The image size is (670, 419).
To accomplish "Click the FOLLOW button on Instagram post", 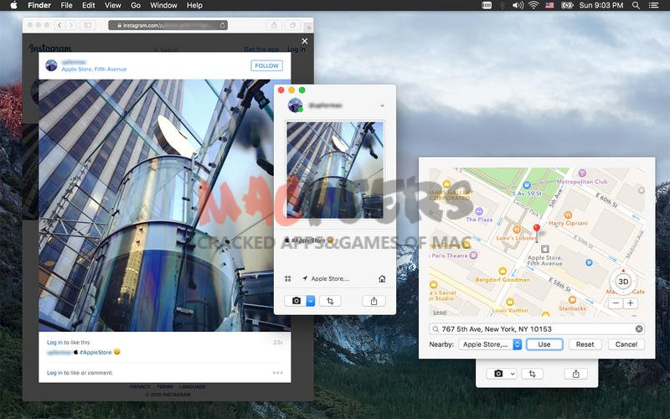I will (266, 65).
